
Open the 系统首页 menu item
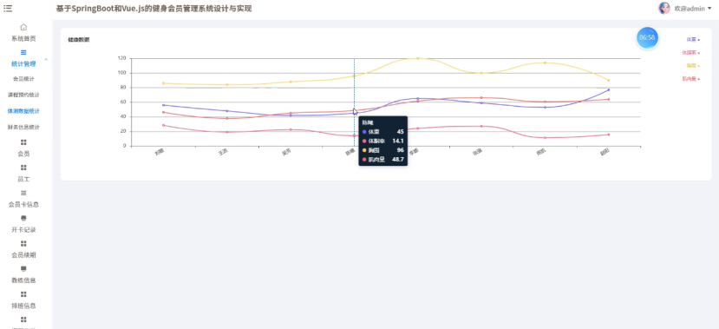pos(23,38)
